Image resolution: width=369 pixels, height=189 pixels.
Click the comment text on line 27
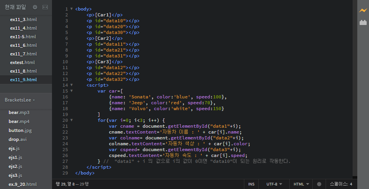(197, 161)
